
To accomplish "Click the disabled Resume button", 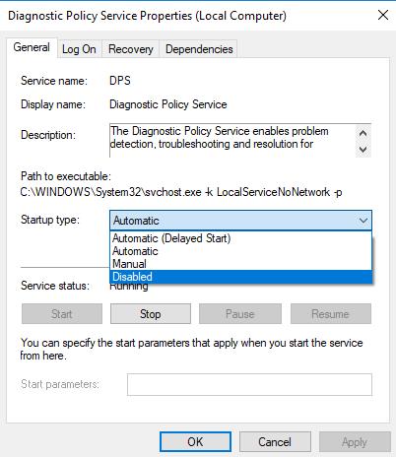I will click(x=330, y=314).
